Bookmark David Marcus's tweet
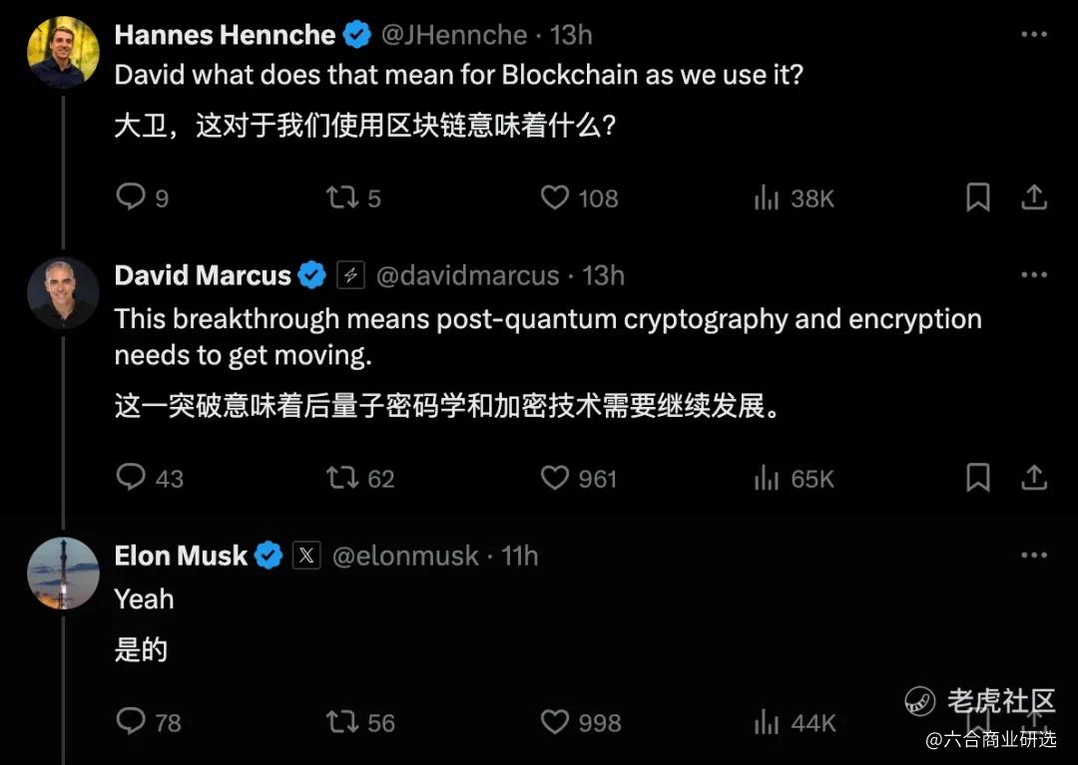Image resolution: width=1078 pixels, height=765 pixels. click(x=978, y=478)
